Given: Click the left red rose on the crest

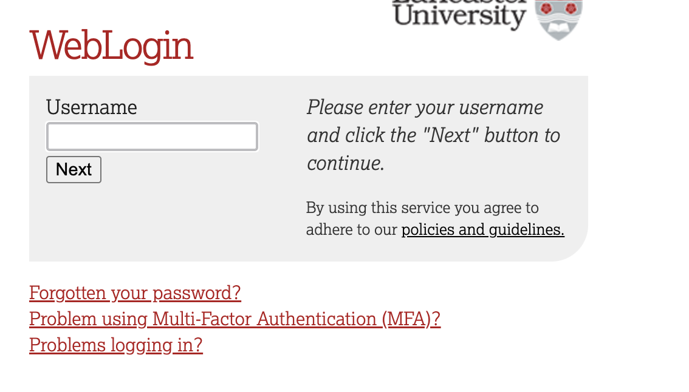Looking at the screenshot, I should (546, 8).
